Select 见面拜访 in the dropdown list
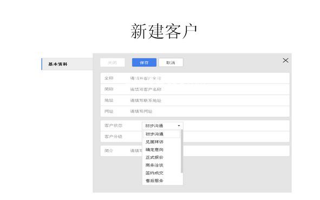The height and width of the screenshot is (200, 320). tap(161, 142)
